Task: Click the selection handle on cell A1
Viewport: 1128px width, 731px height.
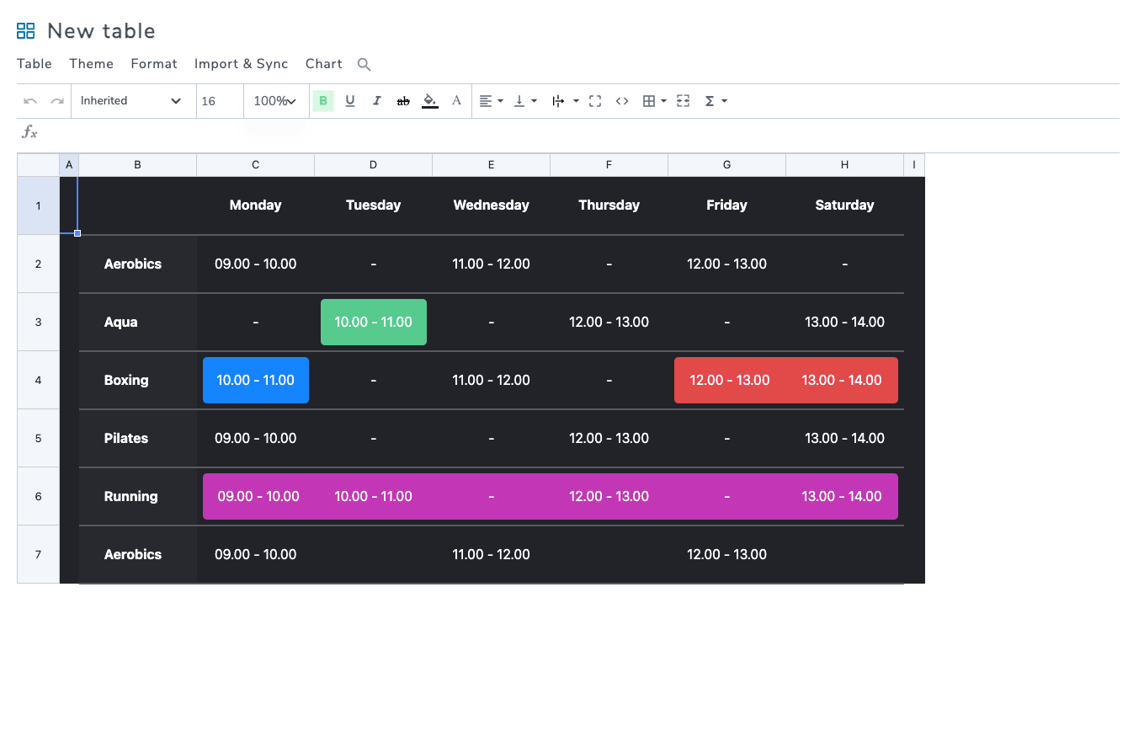Action: coord(77,233)
